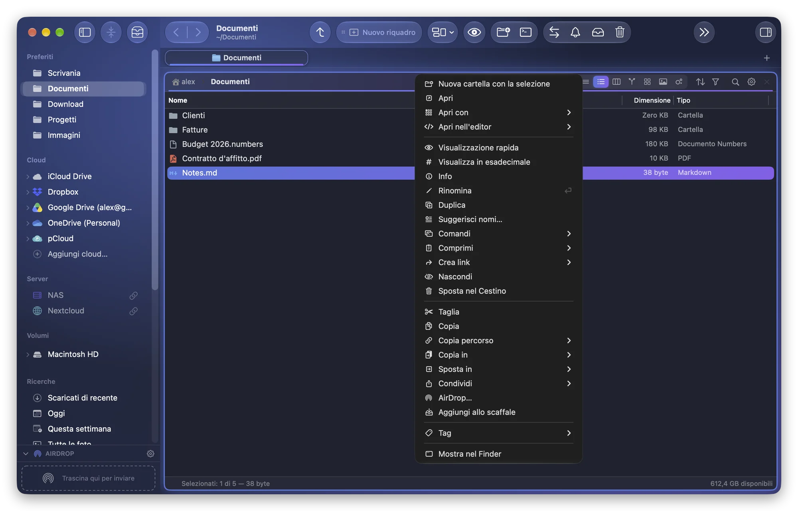
Task: Add a new tab with plus
Action: click(x=766, y=58)
